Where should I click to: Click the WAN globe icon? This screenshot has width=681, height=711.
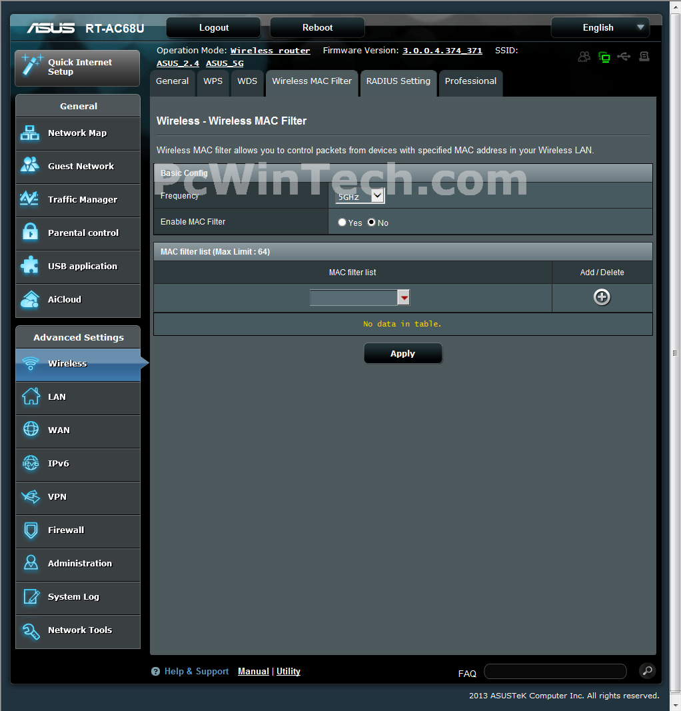[31, 429]
